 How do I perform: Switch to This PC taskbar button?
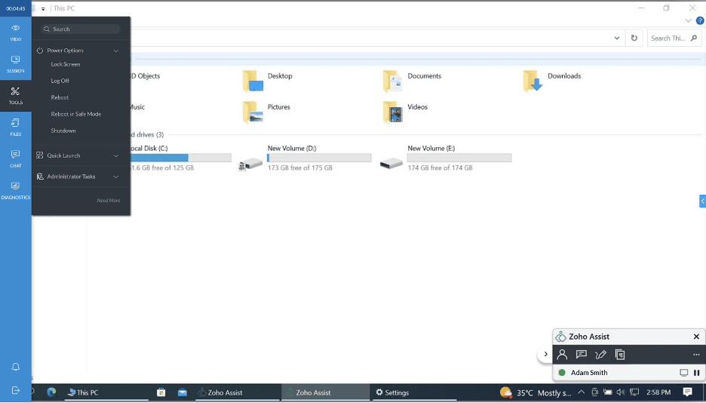point(106,392)
